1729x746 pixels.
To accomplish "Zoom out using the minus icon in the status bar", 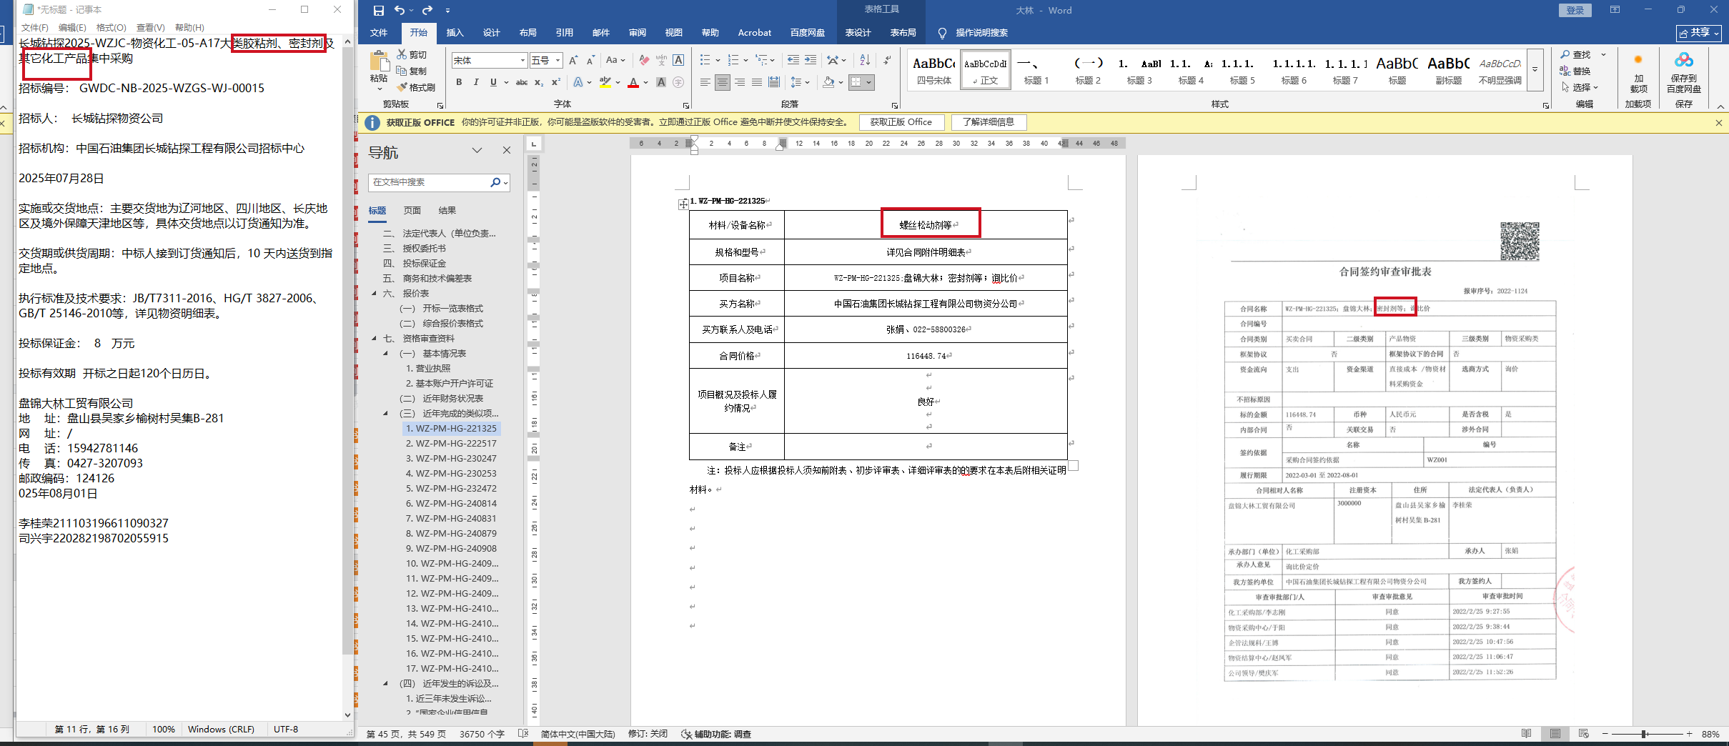I will (x=1605, y=734).
